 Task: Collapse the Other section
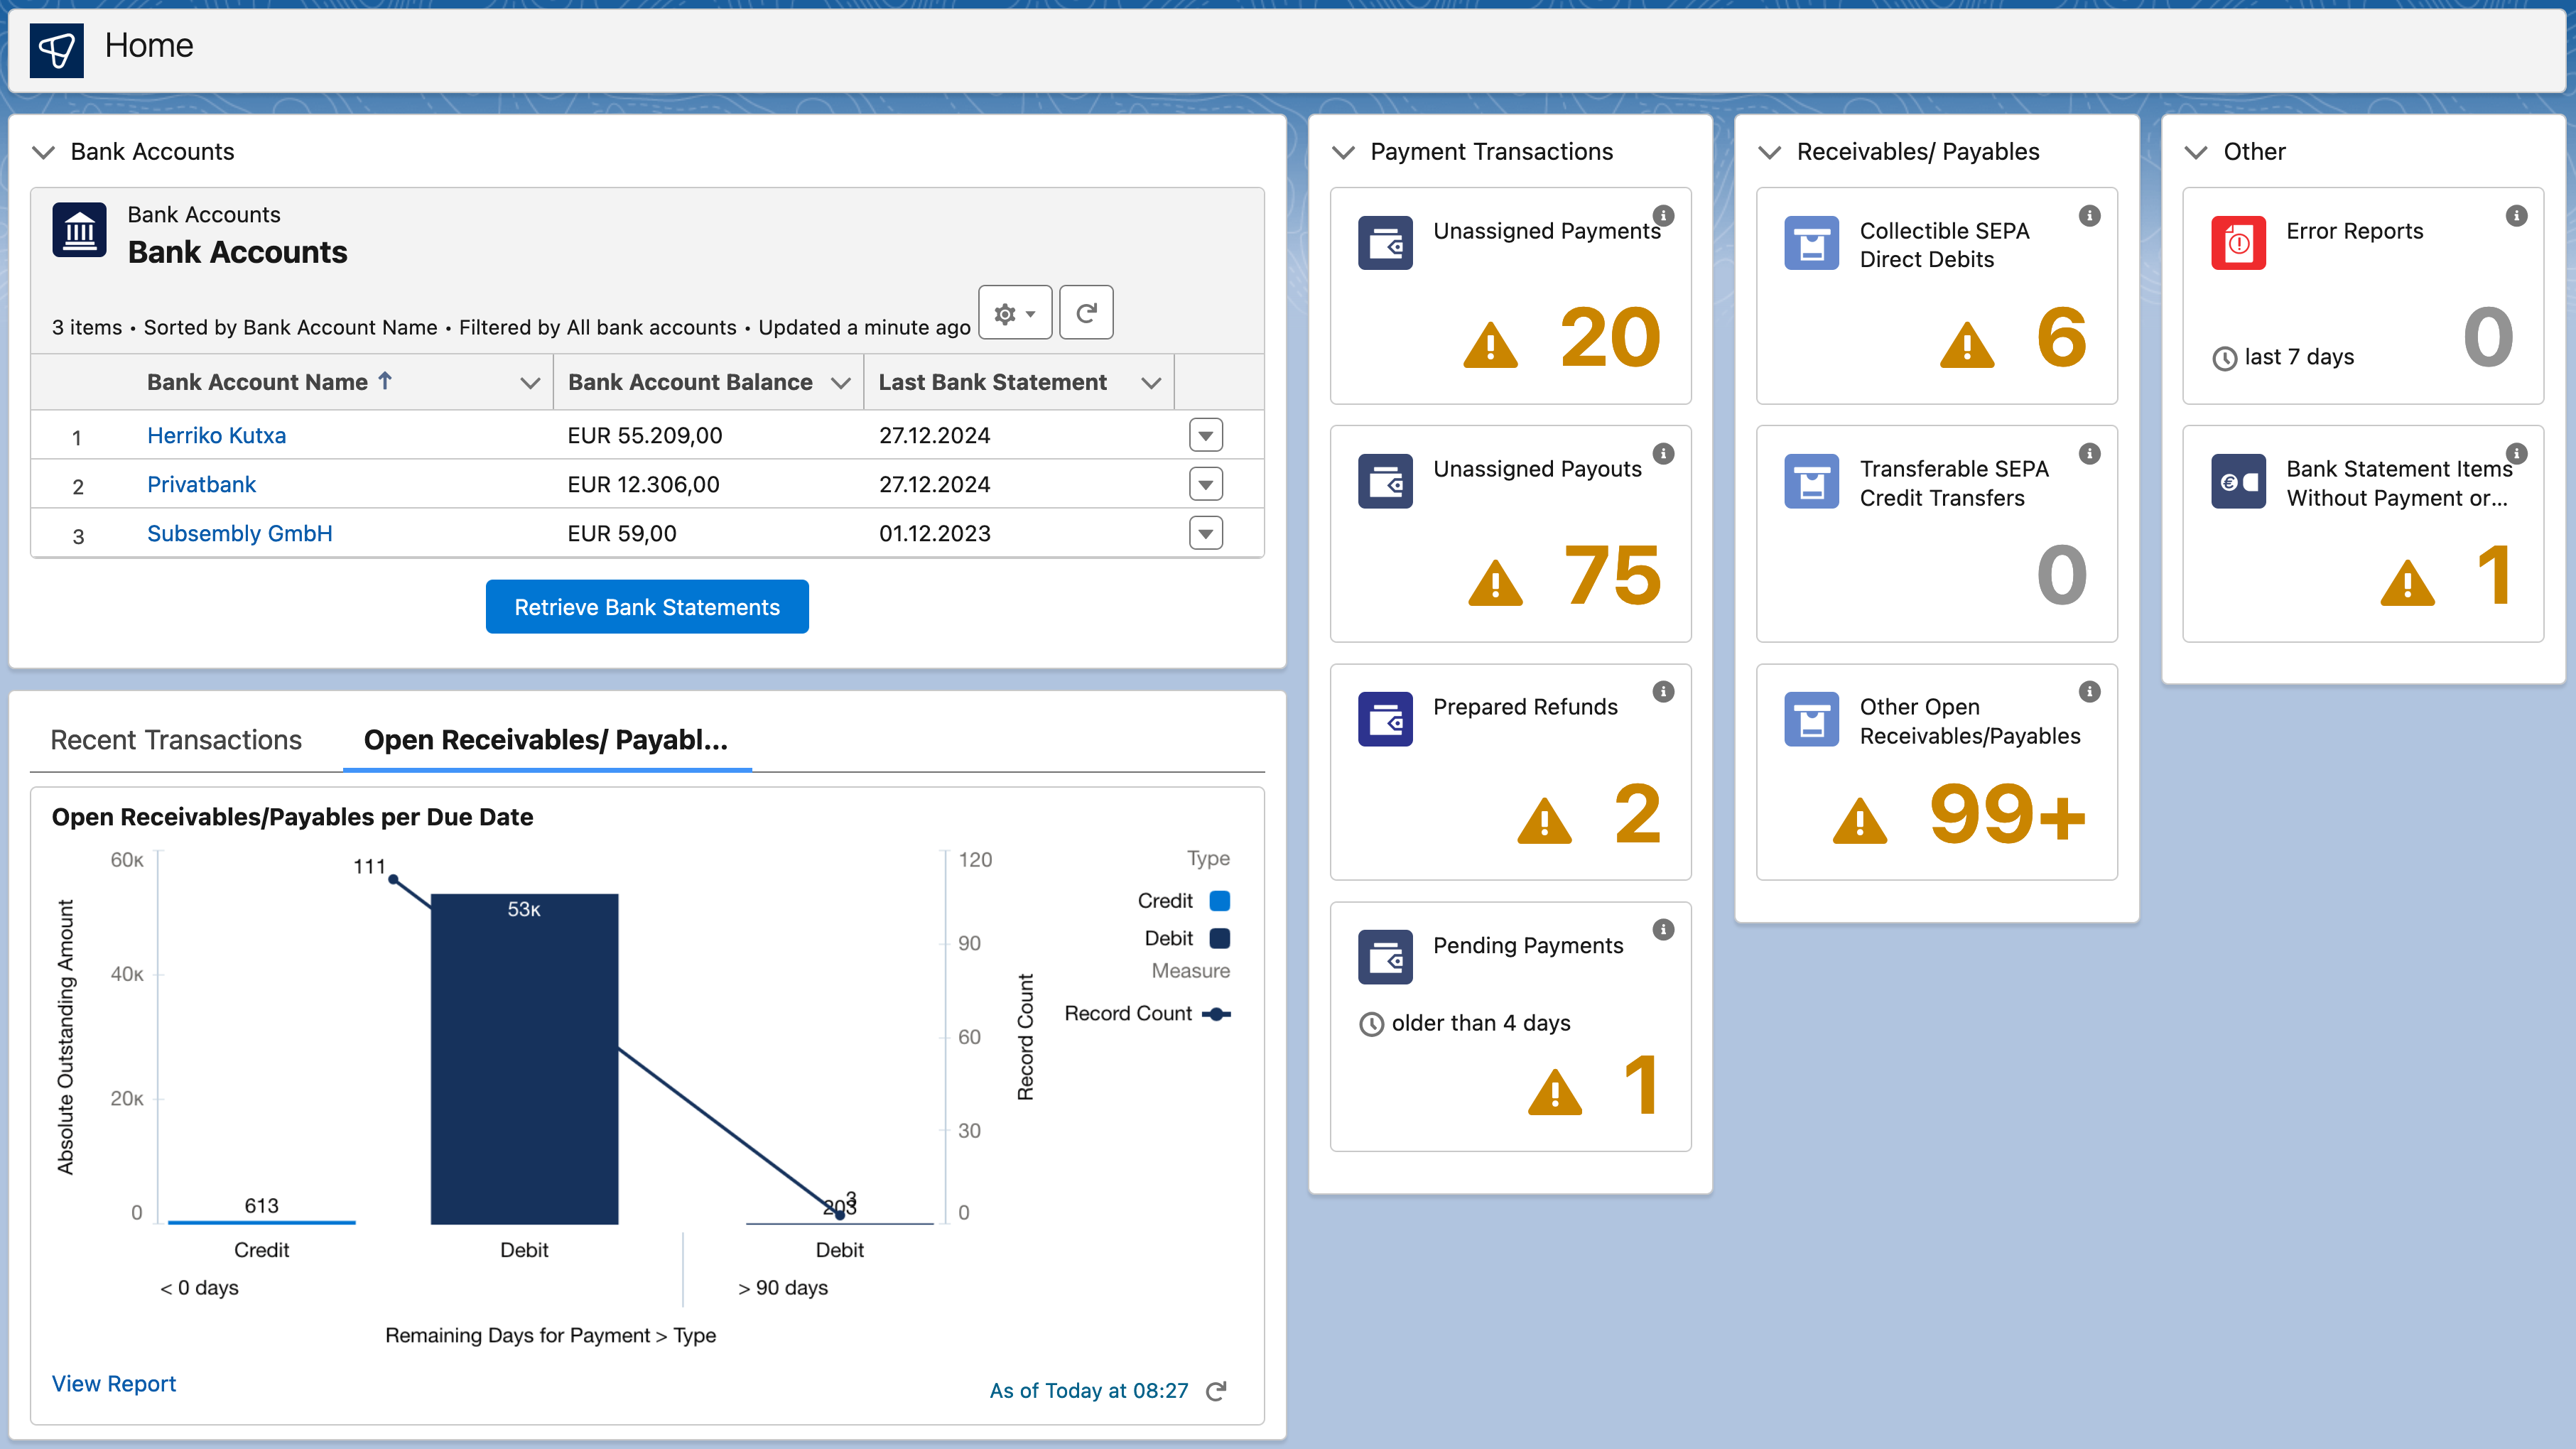coord(2196,152)
